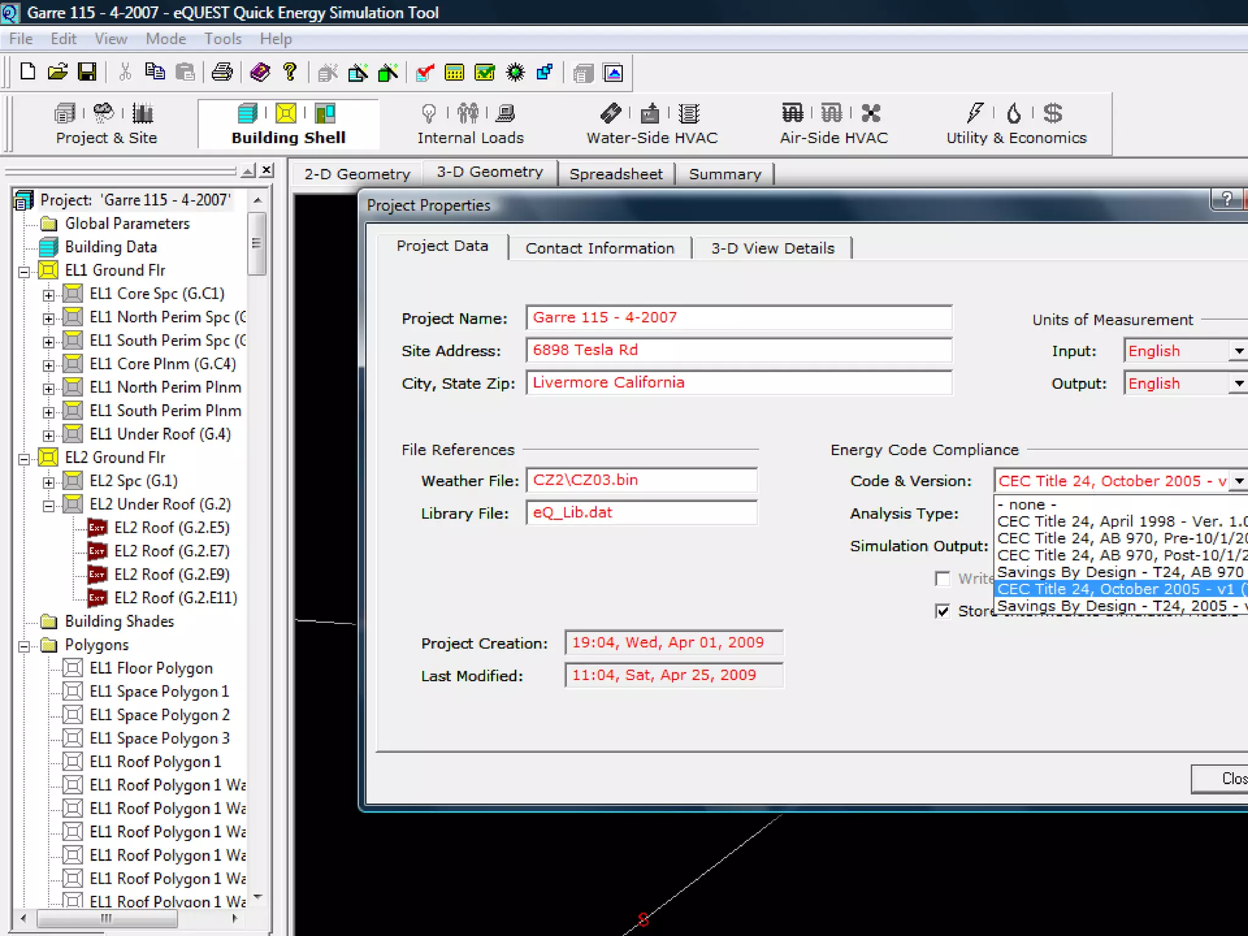Select 'Savings By Design - T24, AB 970' option
This screenshot has height=936, width=1248.
click(1120, 572)
